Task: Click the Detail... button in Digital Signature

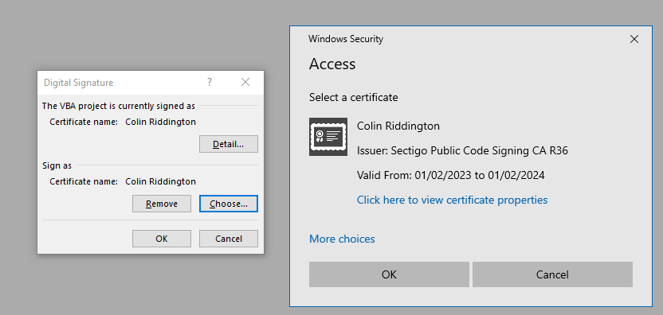Action: tap(229, 144)
